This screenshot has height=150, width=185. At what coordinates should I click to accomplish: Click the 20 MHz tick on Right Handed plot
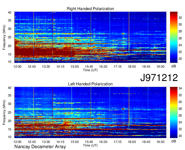point(10,46)
